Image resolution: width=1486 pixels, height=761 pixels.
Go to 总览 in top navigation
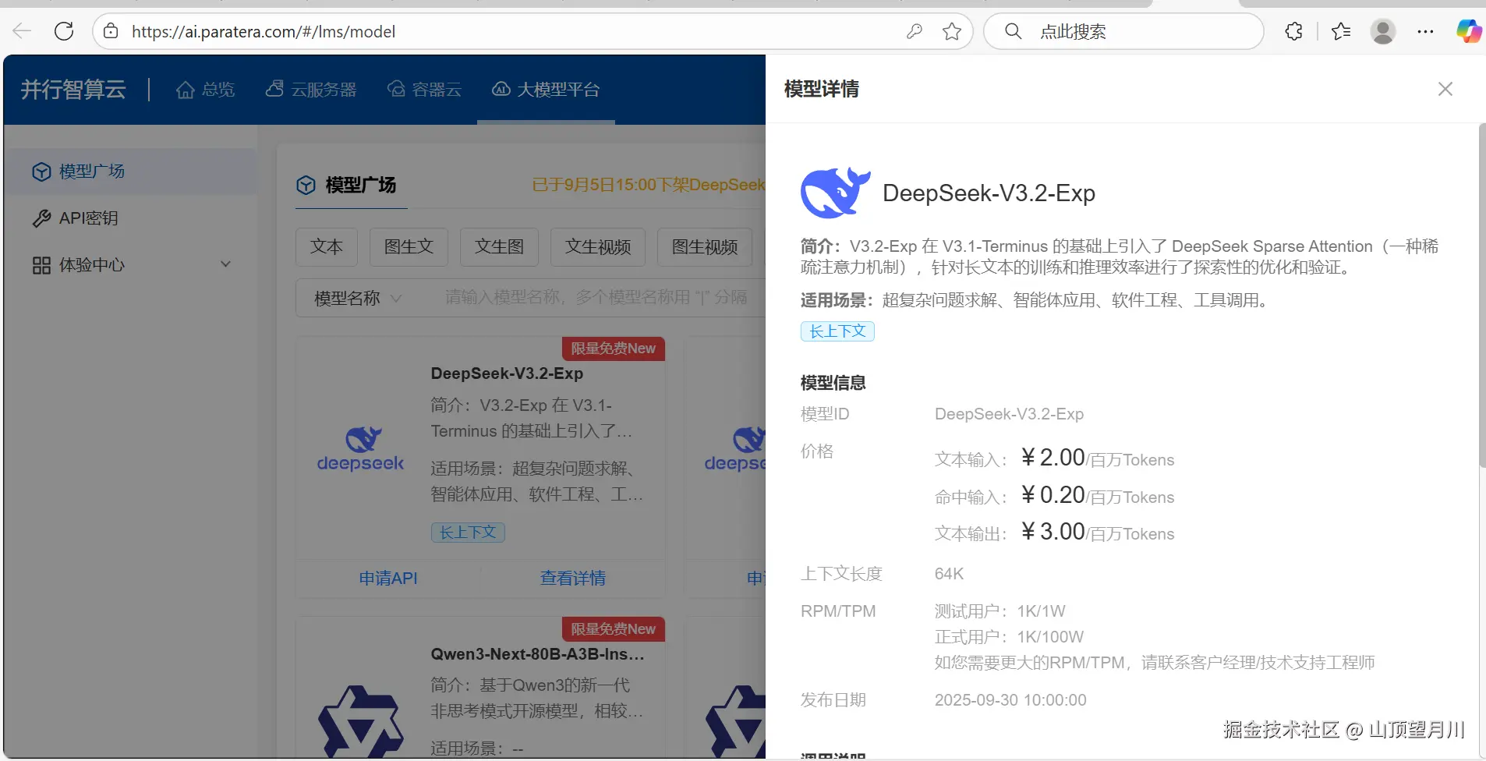[x=206, y=90]
